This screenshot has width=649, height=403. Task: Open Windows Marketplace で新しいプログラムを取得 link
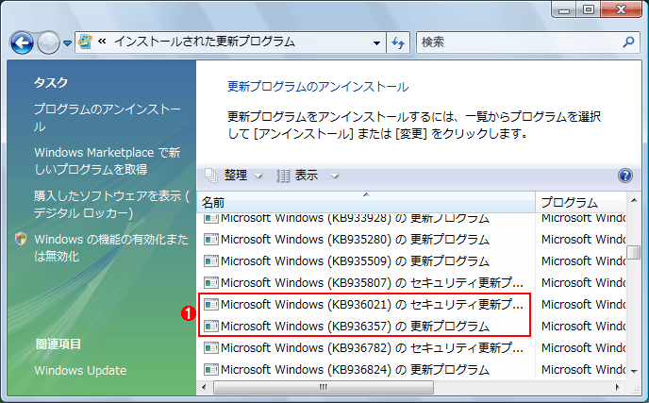tap(108, 160)
